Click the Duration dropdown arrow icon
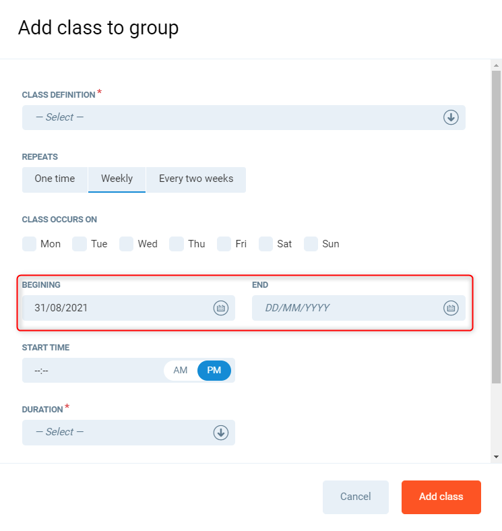This screenshot has width=502, height=531. tap(221, 433)
